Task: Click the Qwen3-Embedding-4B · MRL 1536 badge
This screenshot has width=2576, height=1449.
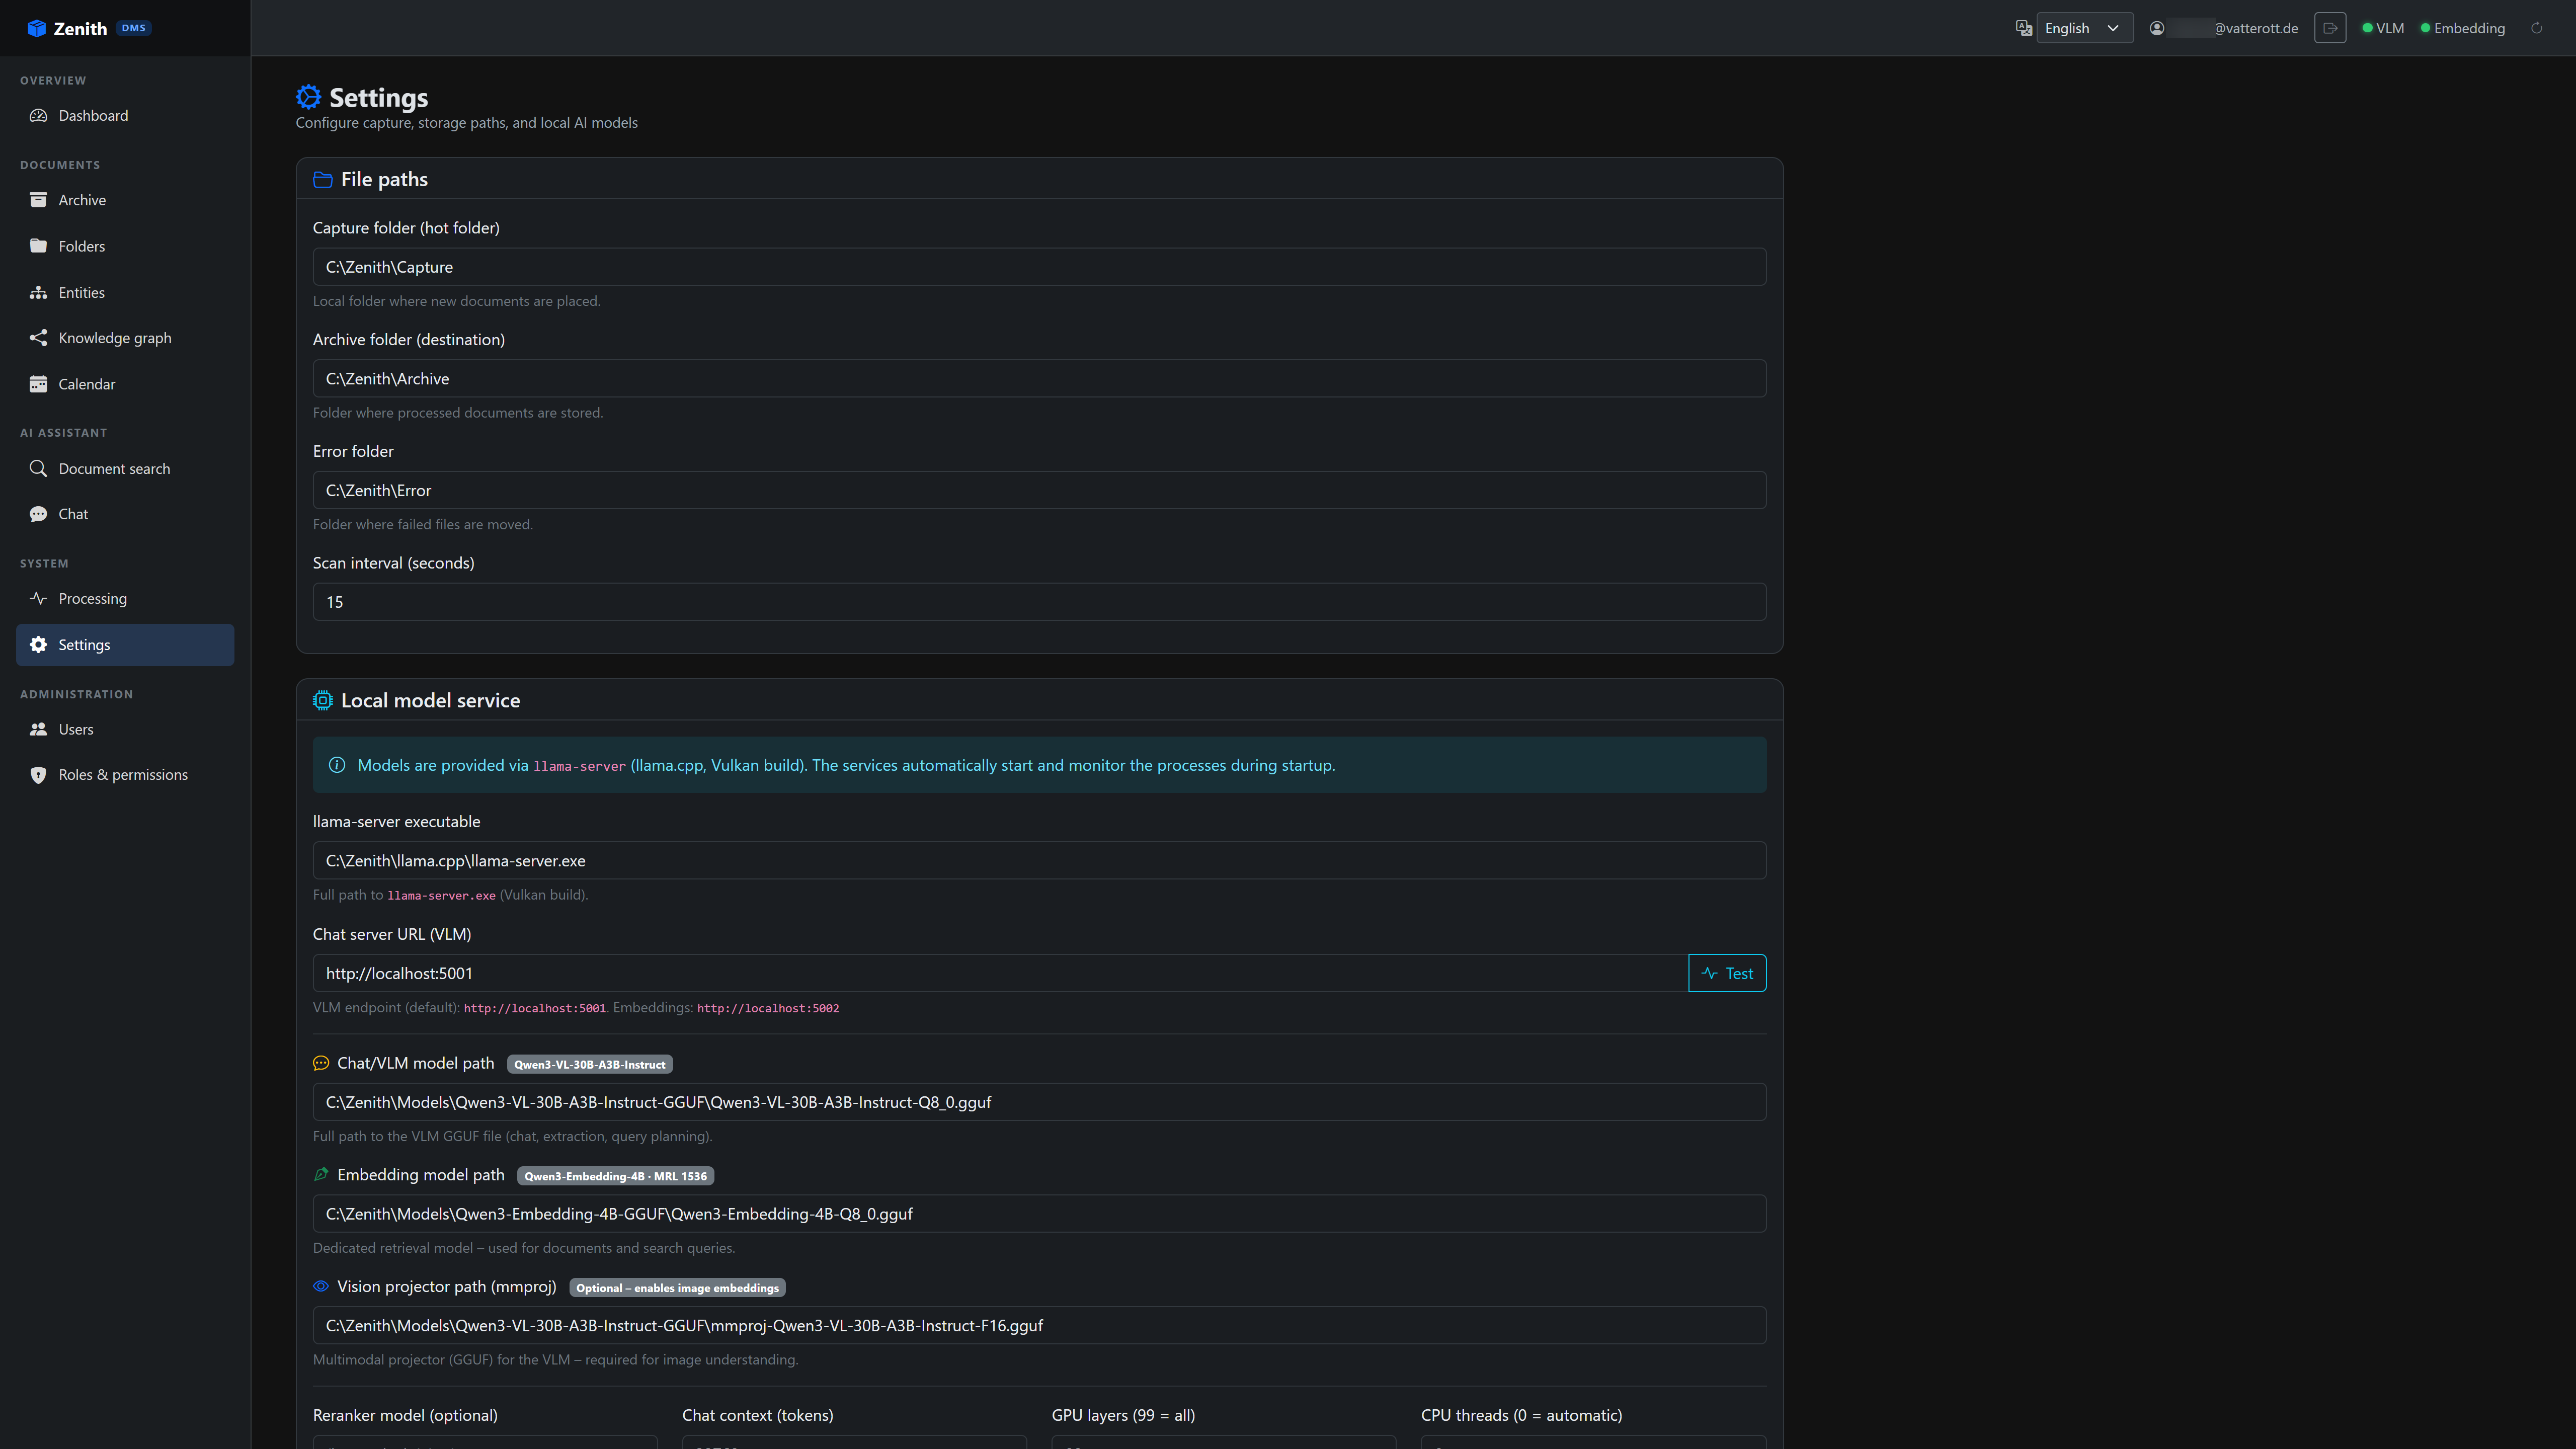Action: [615, 1176]
